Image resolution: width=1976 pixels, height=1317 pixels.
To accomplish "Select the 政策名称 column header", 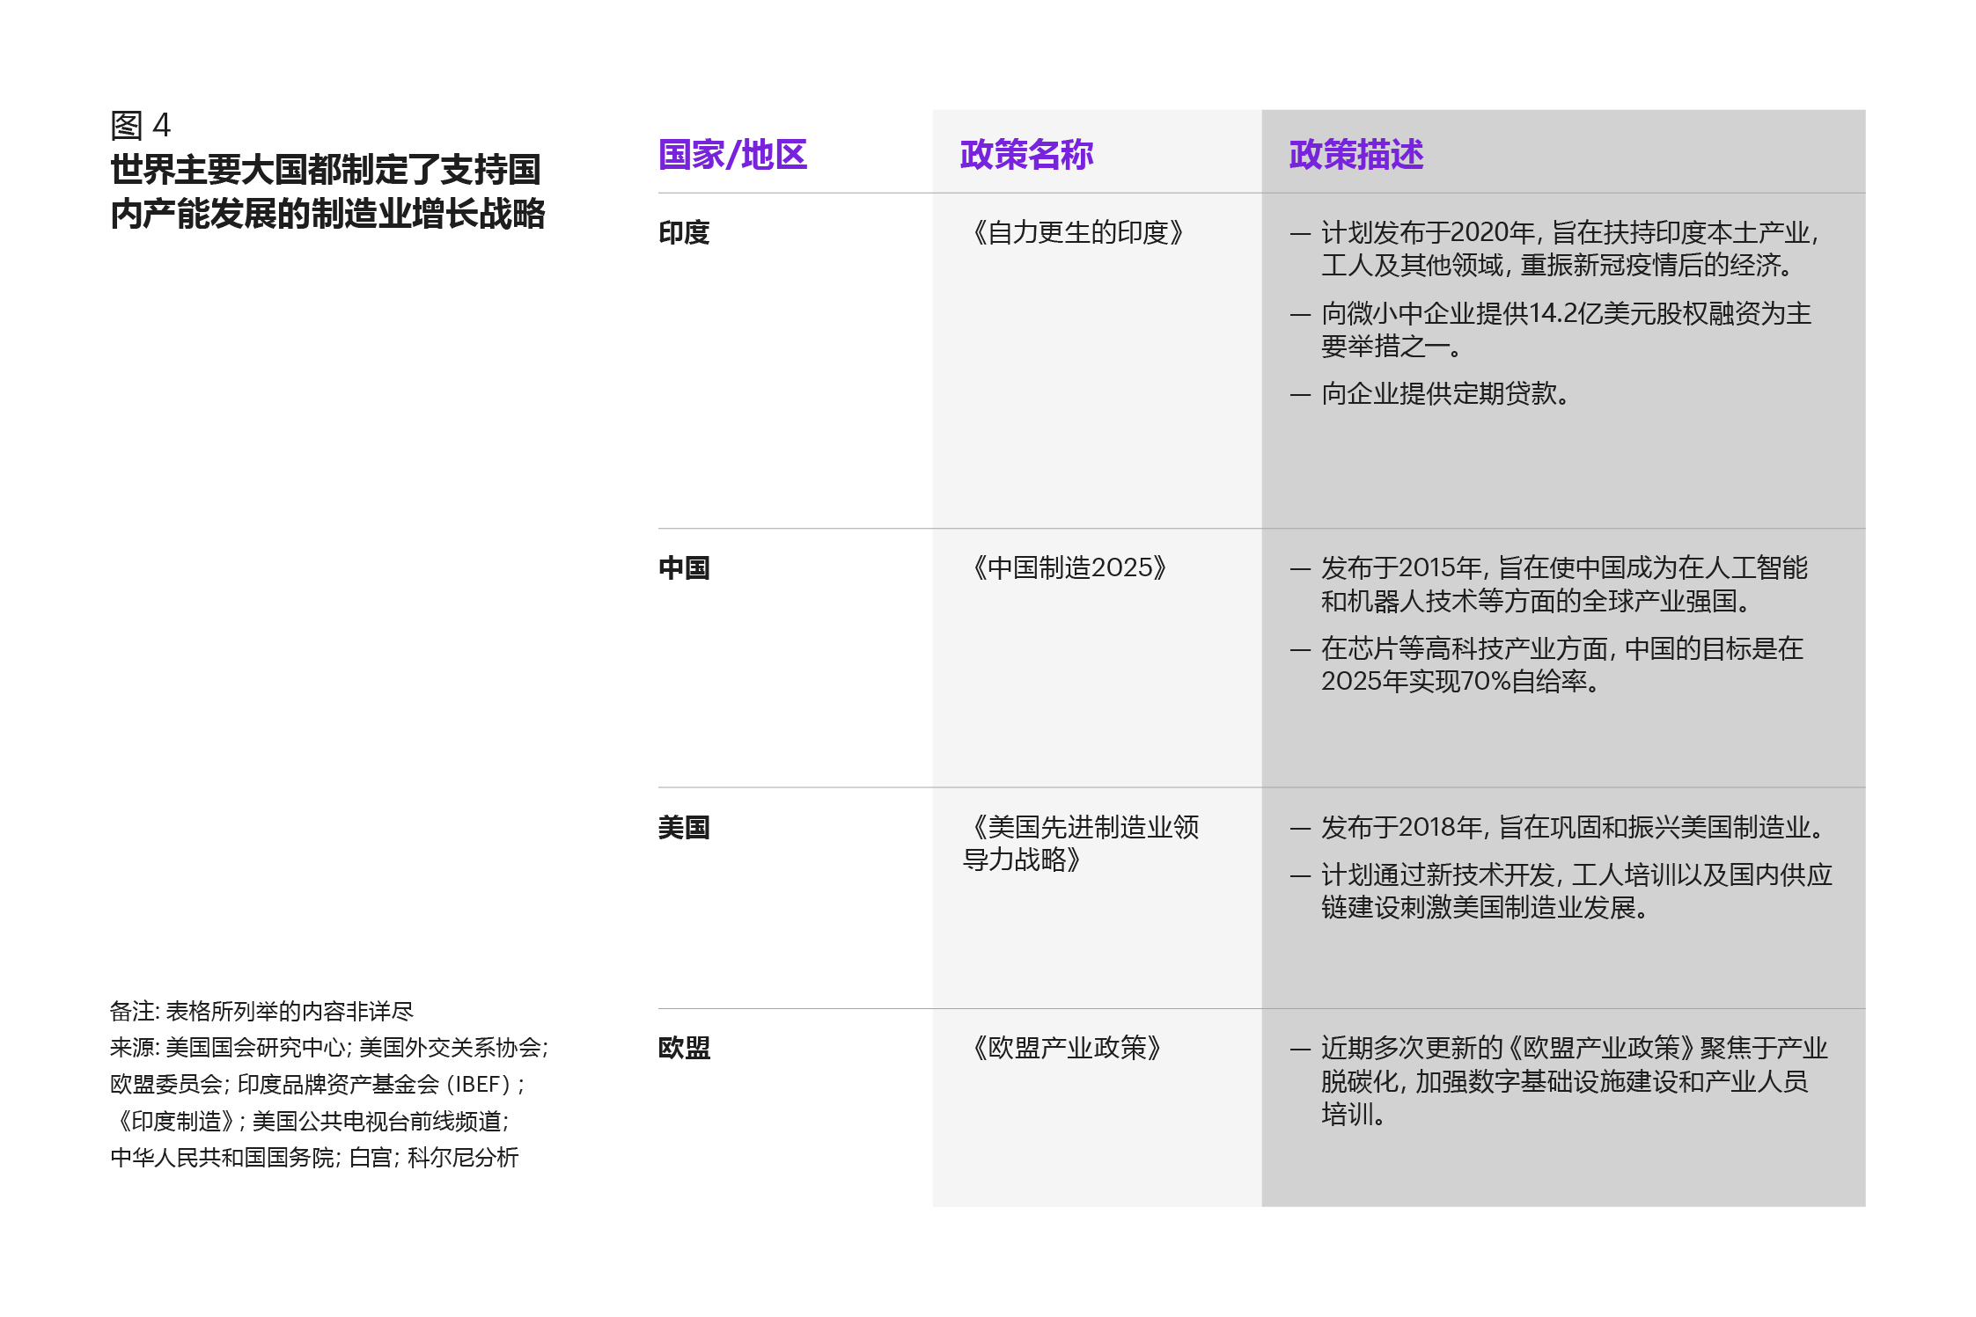I will coord(1026,155).
